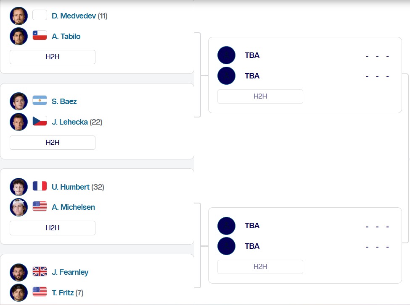Click the blank flag next to Medvedev
Viewport: 410px width, 305px height.
[x=40, y=16]
